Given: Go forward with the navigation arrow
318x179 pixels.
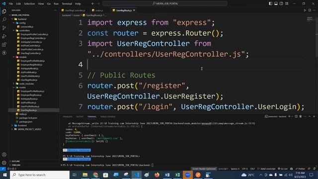Looking at the screenshot, I should (98, 3).
